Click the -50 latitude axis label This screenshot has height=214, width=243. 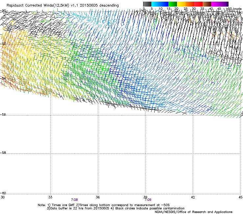point(3,11)
